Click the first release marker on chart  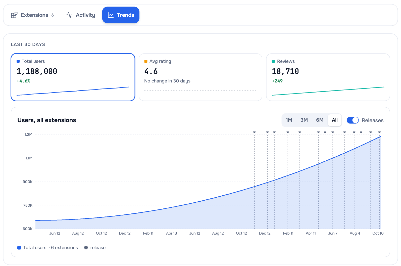click(x=255, y=132)
